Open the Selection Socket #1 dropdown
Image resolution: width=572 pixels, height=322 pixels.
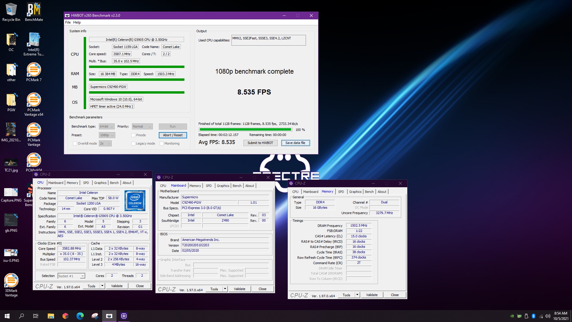tap(71, 276)
